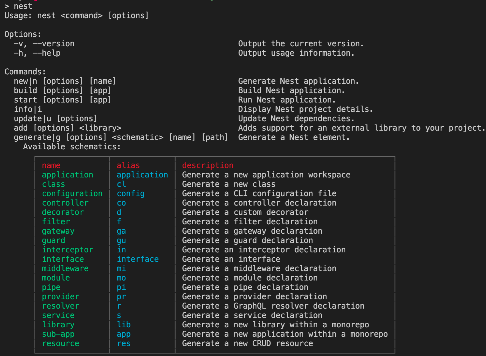
Task: Click the 'pr' alias
Action: coord(121,297)
